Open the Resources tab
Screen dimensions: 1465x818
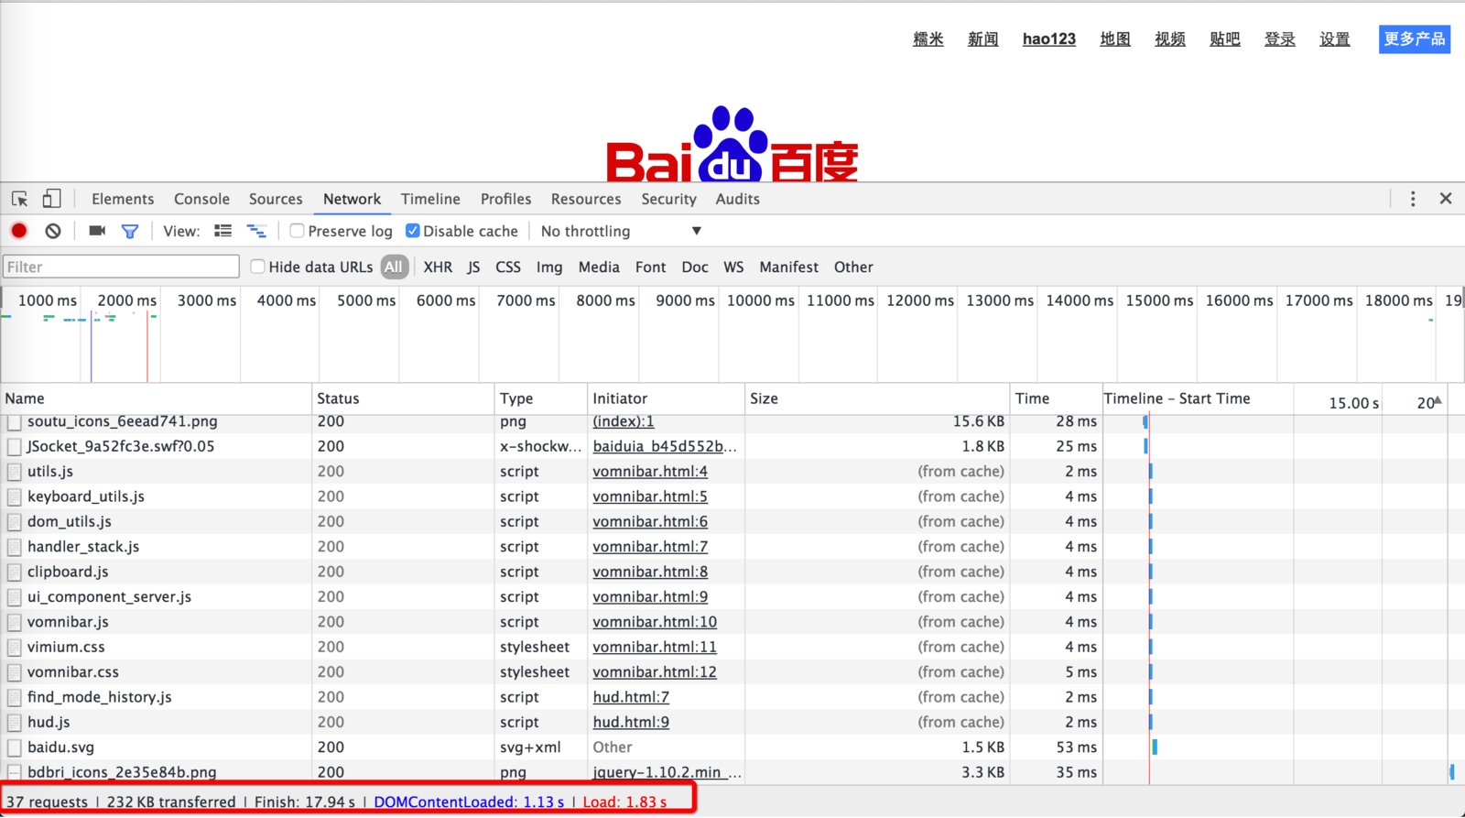586,199
